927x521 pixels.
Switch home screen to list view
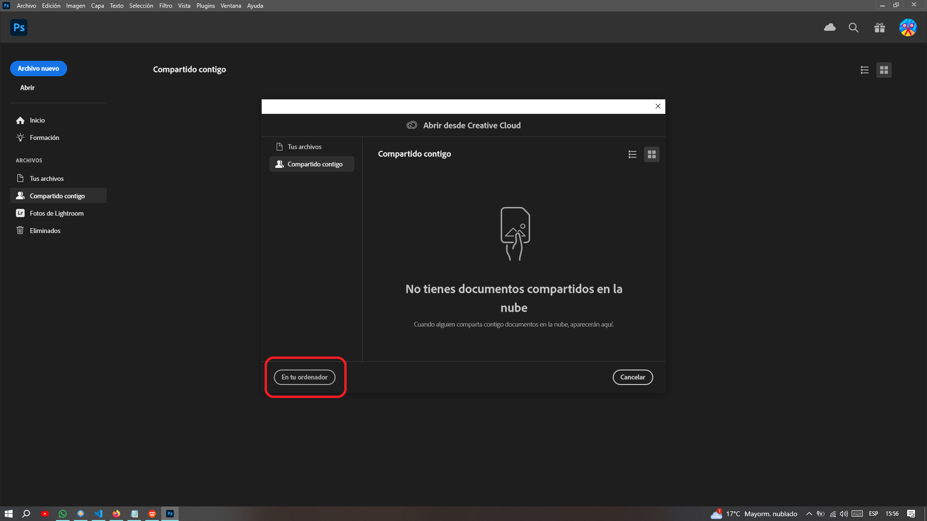click(x=865, y=70)
